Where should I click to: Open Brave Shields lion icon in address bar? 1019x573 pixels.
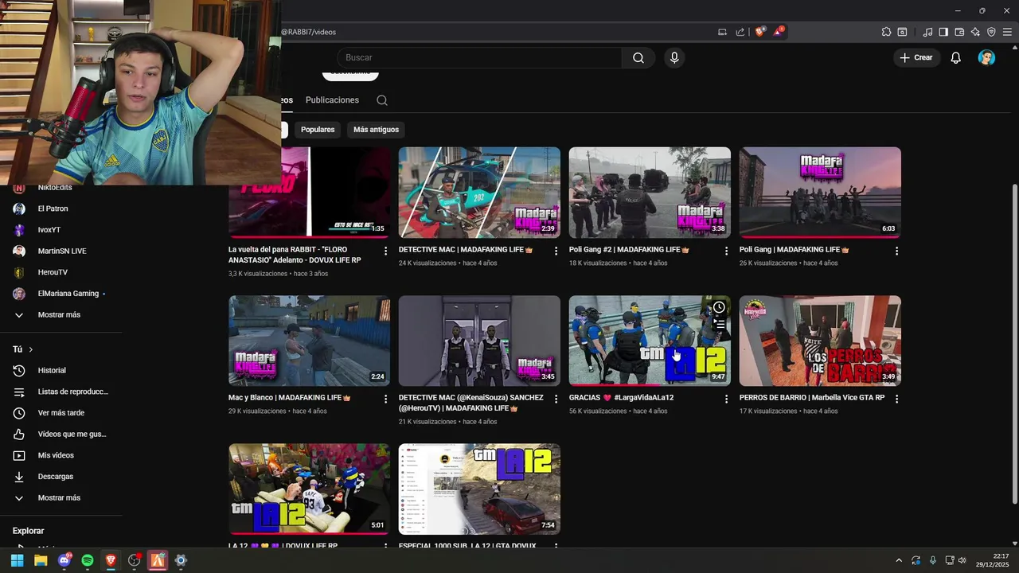pyautogui.click(x=759, y=32)
